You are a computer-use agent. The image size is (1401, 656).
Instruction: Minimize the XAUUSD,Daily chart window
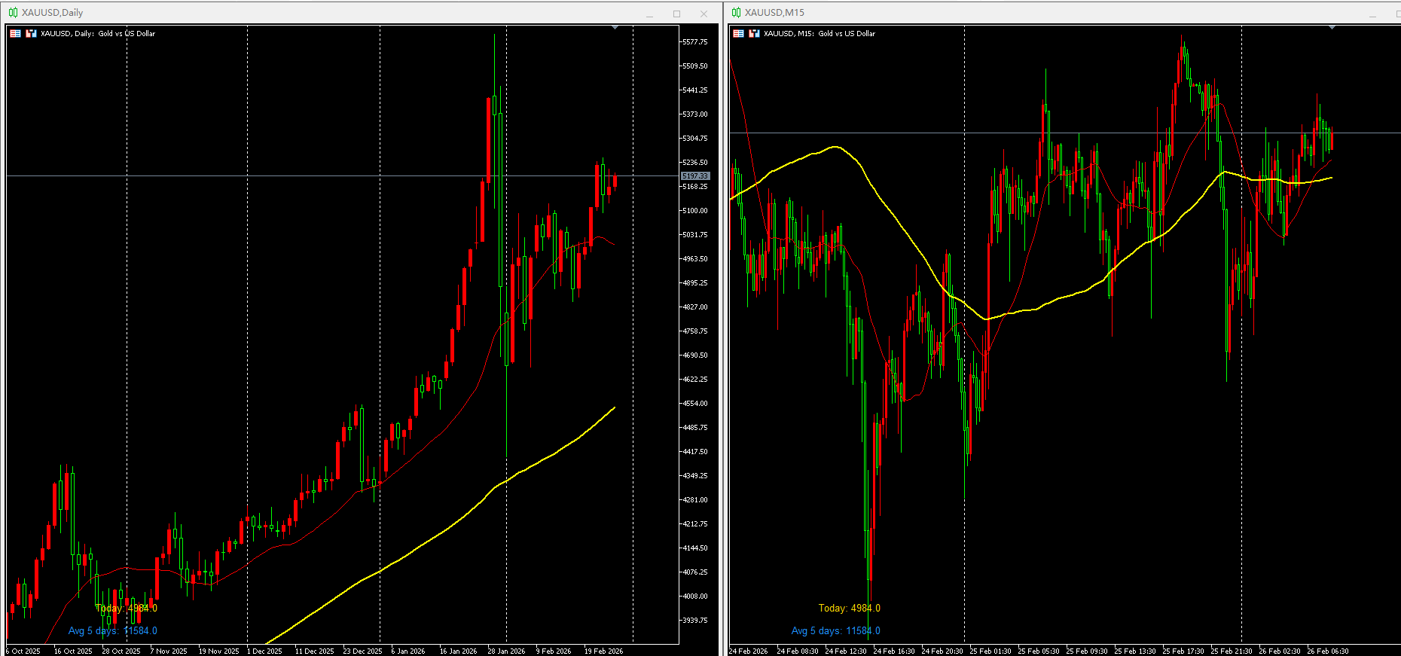click(x=649, y=14)
